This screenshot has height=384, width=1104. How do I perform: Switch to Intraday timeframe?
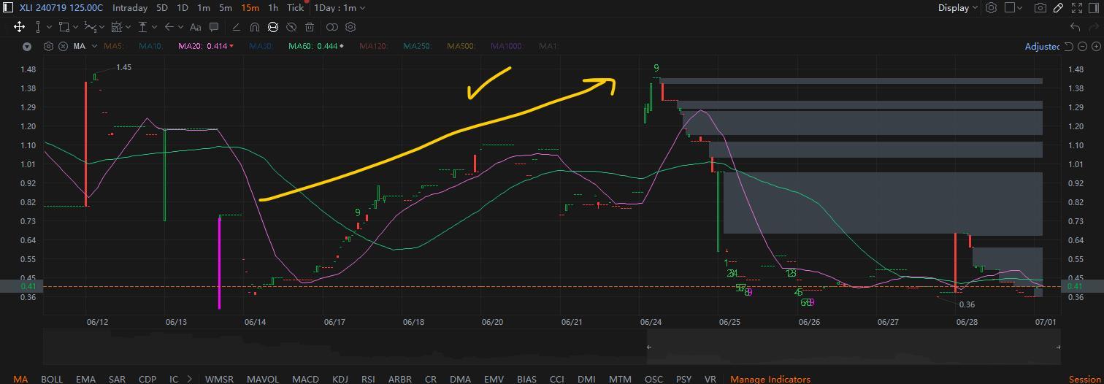point(130,7)
